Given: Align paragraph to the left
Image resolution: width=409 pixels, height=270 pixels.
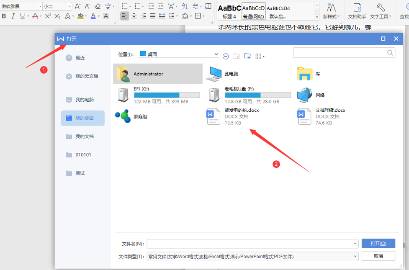Looking at the screenshot, I should [x=125, y=16].
